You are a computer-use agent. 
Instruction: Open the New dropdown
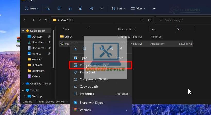[x=32, y=8]
